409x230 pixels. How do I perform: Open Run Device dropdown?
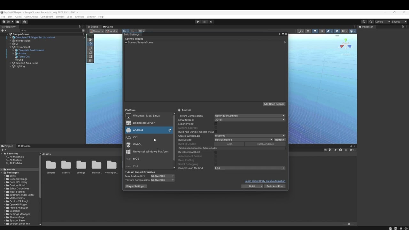[x=243, y=140]
